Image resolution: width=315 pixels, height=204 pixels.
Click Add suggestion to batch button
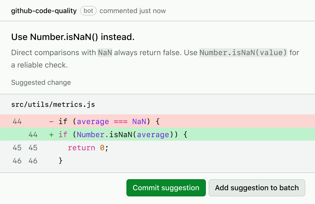click(257, 188)
